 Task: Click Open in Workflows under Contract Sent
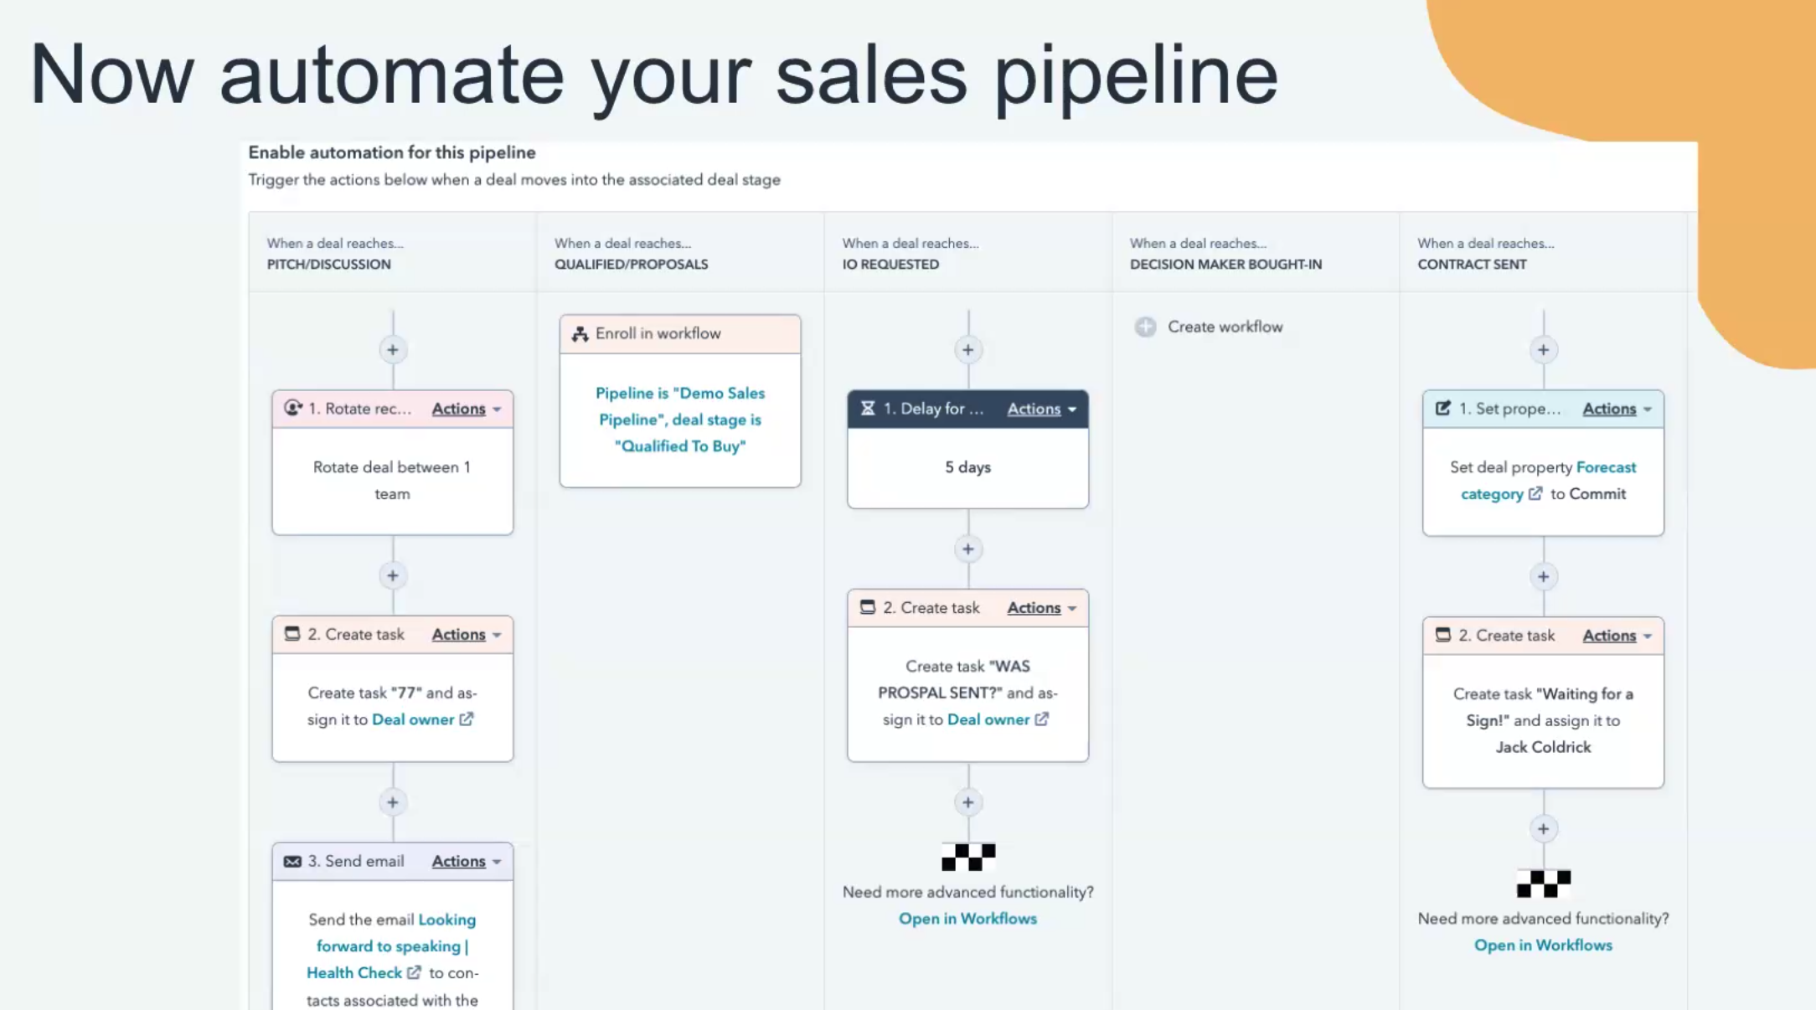coord(1543,945)
